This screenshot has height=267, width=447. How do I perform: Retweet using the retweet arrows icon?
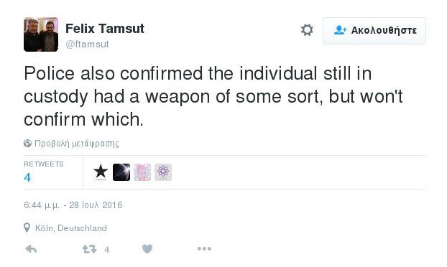90,249
